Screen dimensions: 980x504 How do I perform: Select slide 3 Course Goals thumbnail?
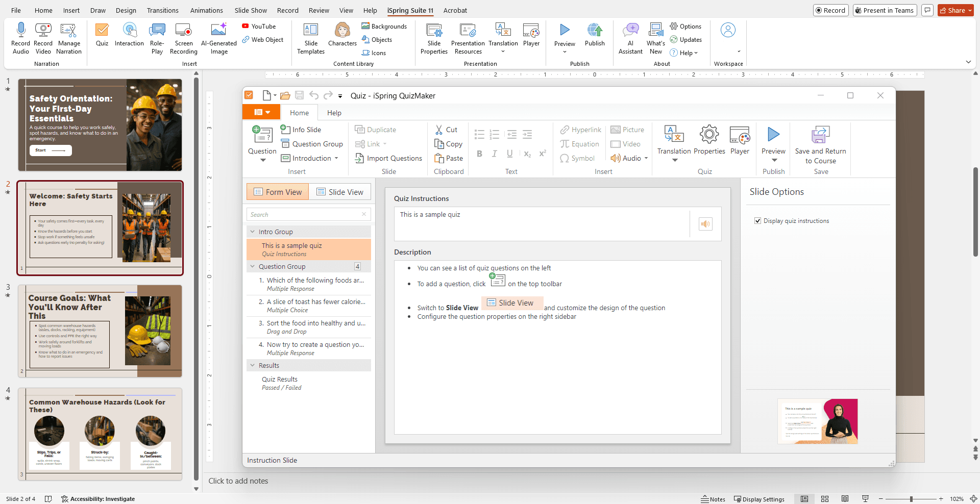pyautogui.click(x=100, y=331)
